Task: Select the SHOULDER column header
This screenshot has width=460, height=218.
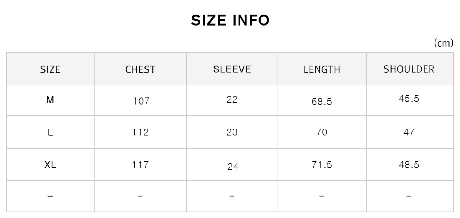Action: click(x=409, y=69)
